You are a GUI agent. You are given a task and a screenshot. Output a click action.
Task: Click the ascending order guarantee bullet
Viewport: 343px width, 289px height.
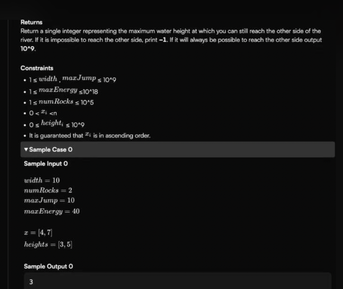(x=90, y=136)
